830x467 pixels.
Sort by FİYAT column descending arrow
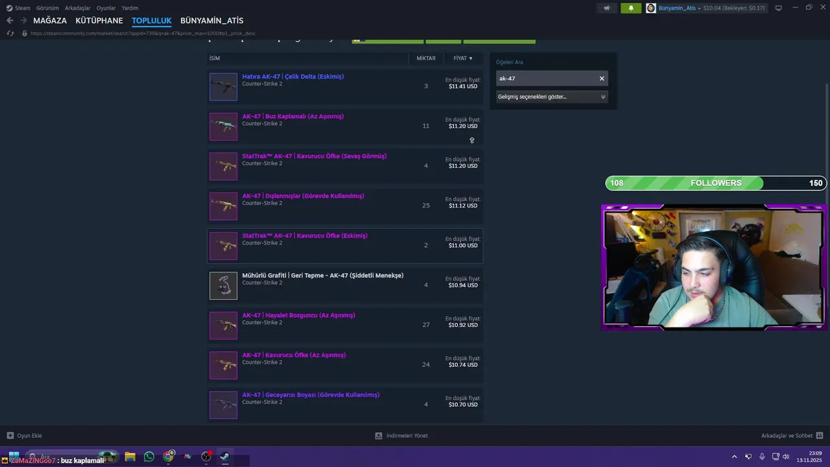click(x=463, y=58)
